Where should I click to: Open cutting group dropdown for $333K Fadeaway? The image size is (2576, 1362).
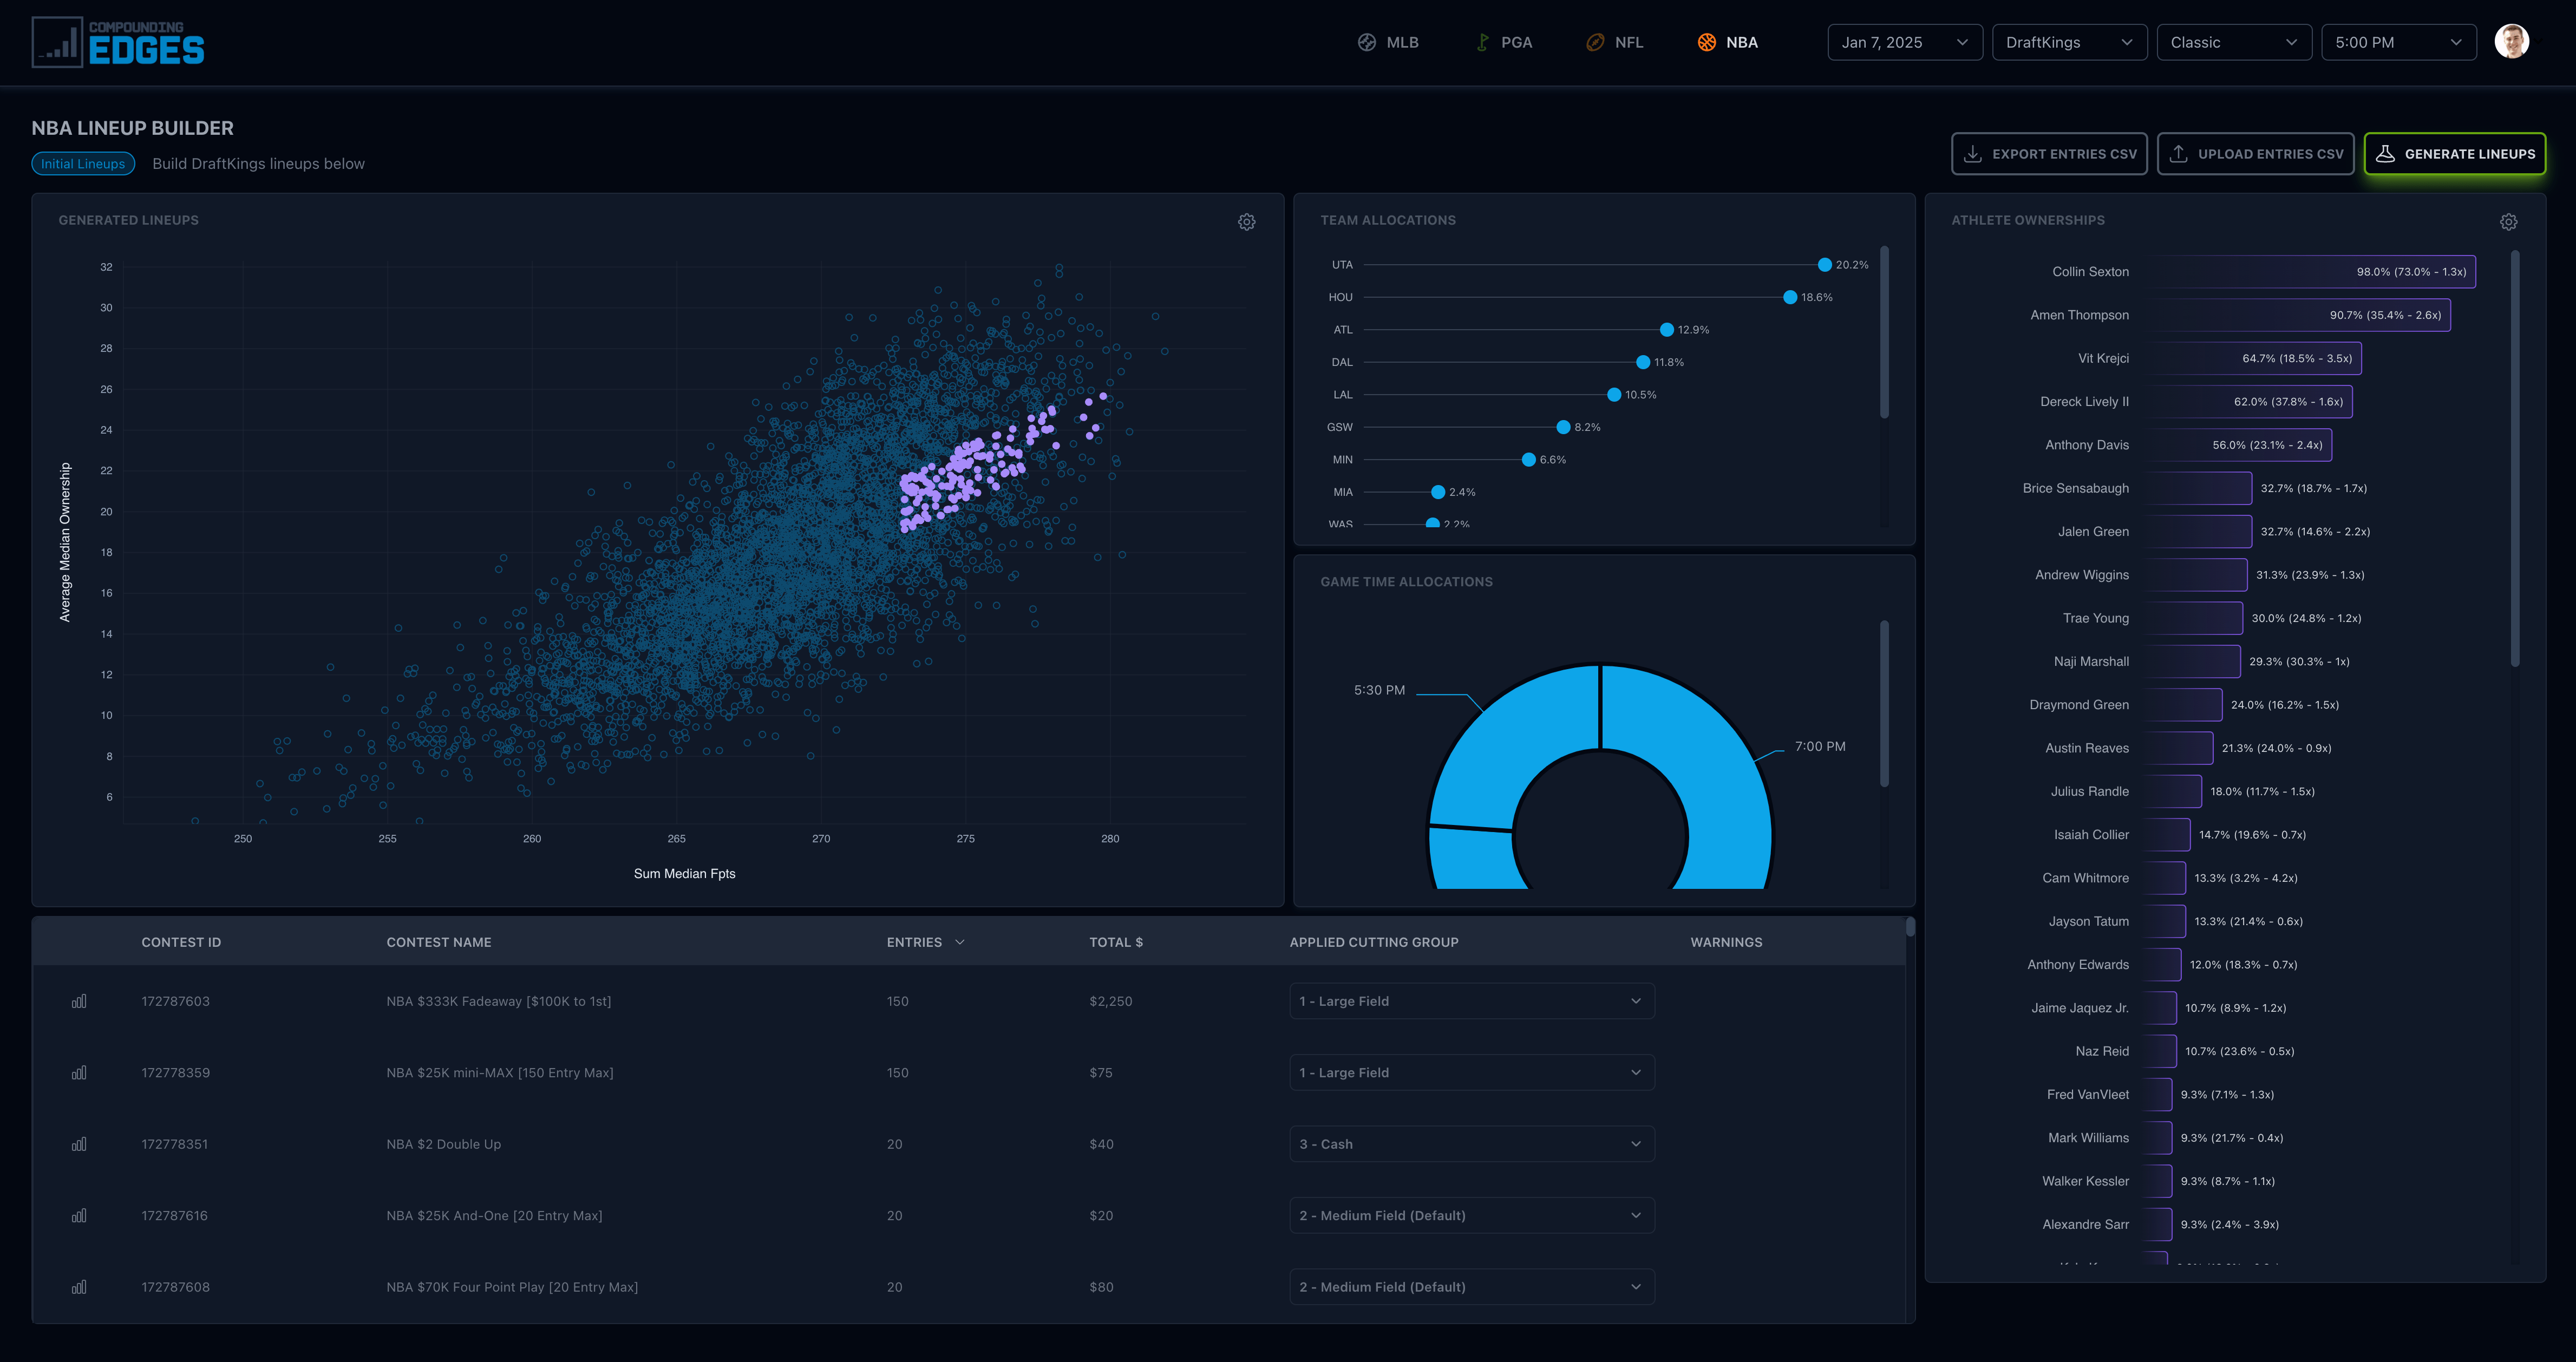pyautogui.click(x=1471, y=1001)
